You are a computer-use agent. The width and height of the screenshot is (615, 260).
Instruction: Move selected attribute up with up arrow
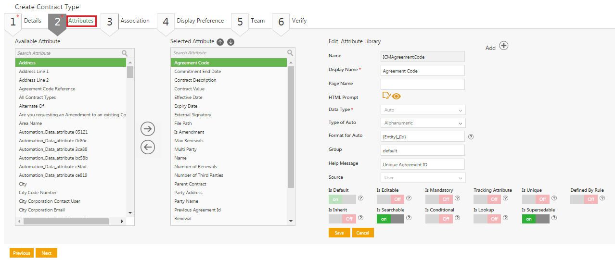[x=220, y=42]
